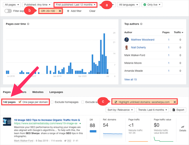Open the Only live dropdown
The width and height of the screenshot is (189, 145).
coord(152,5)
